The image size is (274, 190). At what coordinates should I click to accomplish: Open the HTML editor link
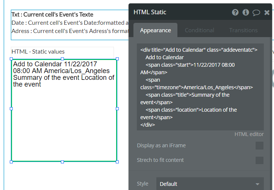(249, 134)
